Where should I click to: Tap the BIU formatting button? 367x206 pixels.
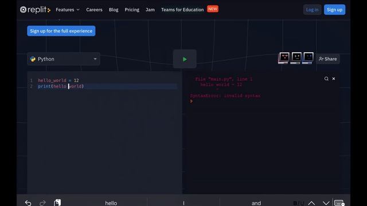pyautogui.click(x=299, y=203)
